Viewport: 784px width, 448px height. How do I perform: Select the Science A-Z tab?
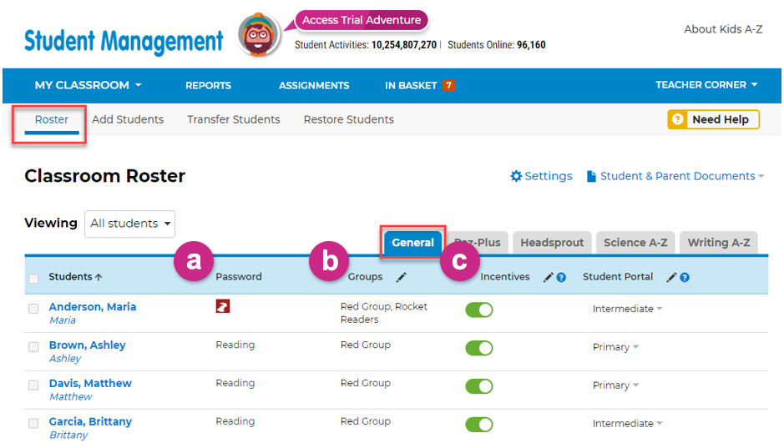pyautogui.click(x=635, y=243)
